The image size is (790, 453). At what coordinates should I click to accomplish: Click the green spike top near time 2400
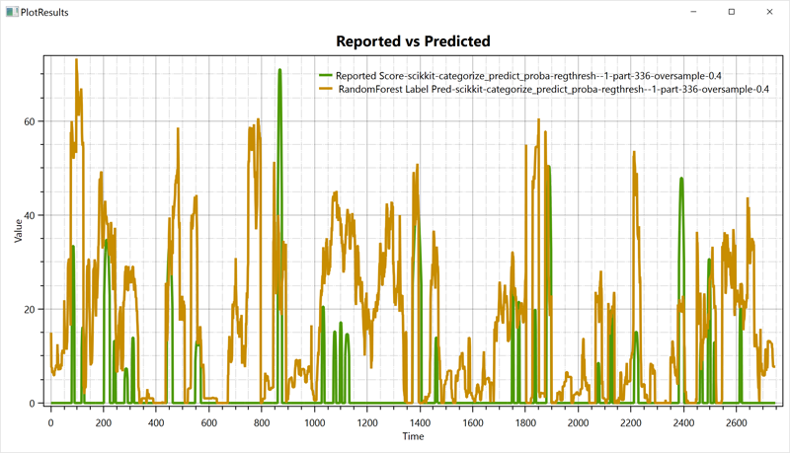point(681,180)
